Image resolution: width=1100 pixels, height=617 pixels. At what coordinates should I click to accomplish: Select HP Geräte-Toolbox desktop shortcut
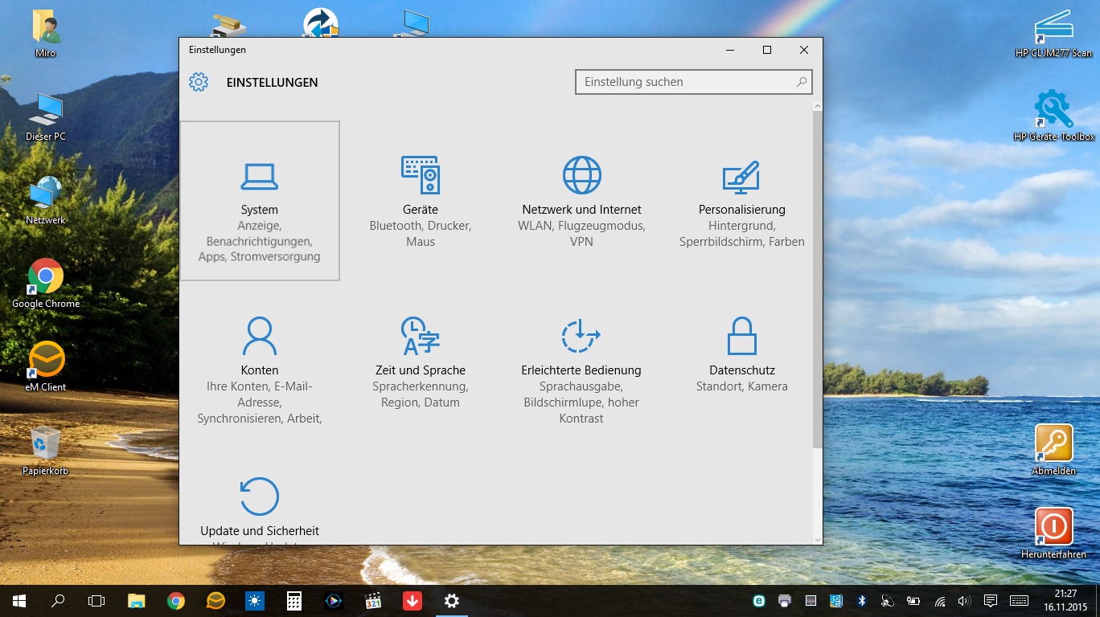tap(1053, 116)
